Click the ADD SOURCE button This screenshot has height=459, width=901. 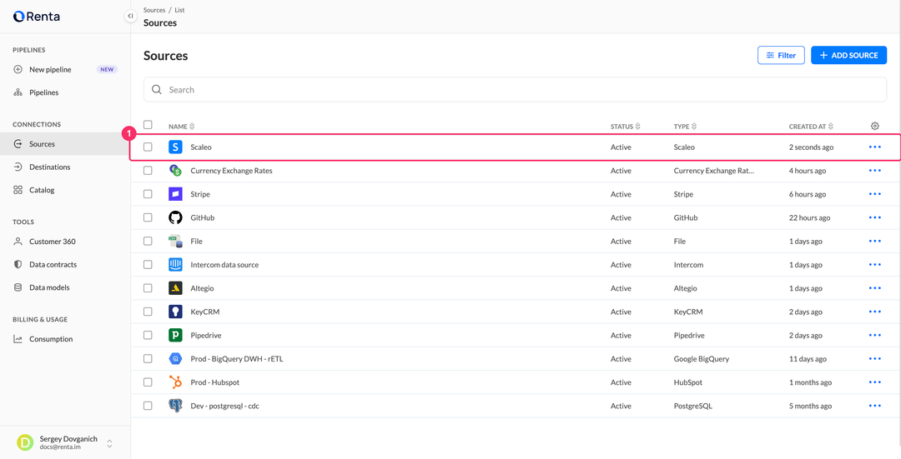tap(848, 55)
